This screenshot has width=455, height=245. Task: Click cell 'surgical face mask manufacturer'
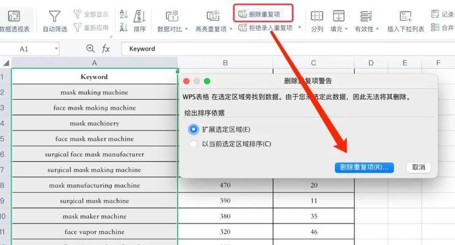pos(94,154)
